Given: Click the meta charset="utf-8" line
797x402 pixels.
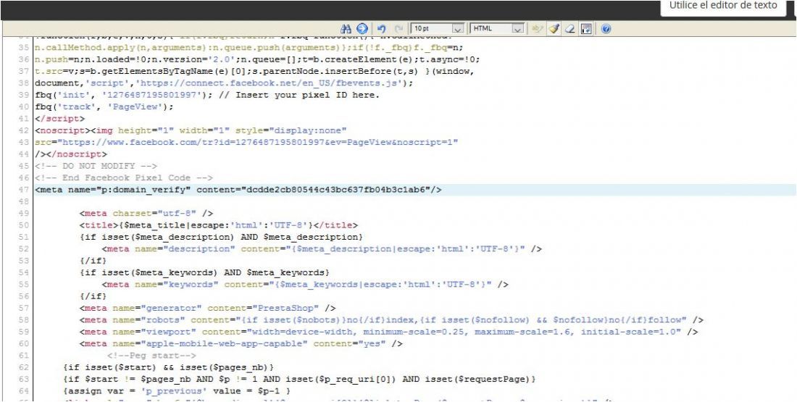Looking at the screenshot, I should (146, 214).
